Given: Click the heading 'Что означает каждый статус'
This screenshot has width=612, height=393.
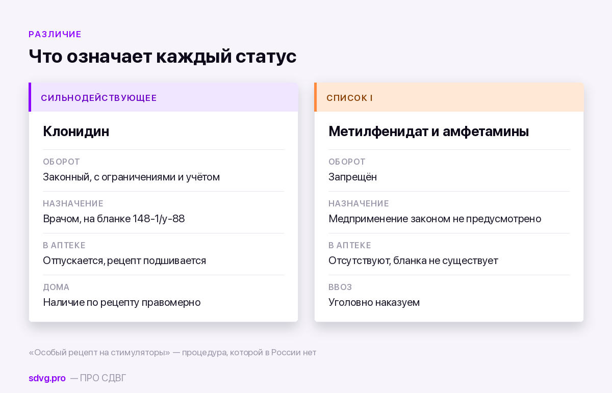Looking at the screenshot, I should [x=162, y=56].
